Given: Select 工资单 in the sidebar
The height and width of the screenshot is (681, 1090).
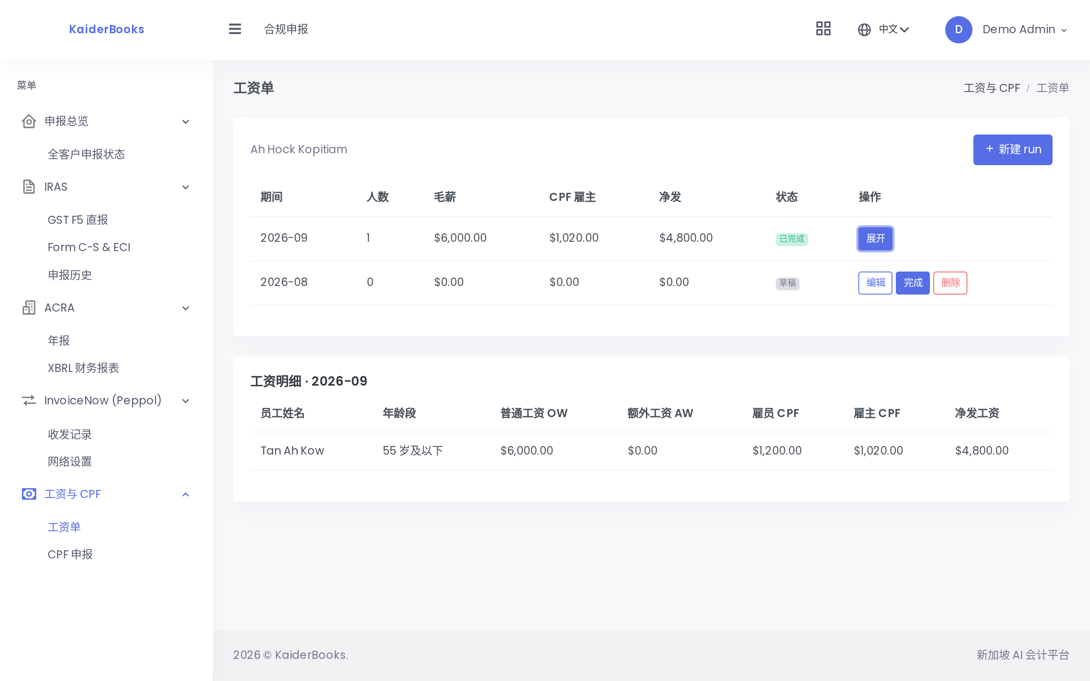Looking at the screenshot, I should (x=64, y=527).
